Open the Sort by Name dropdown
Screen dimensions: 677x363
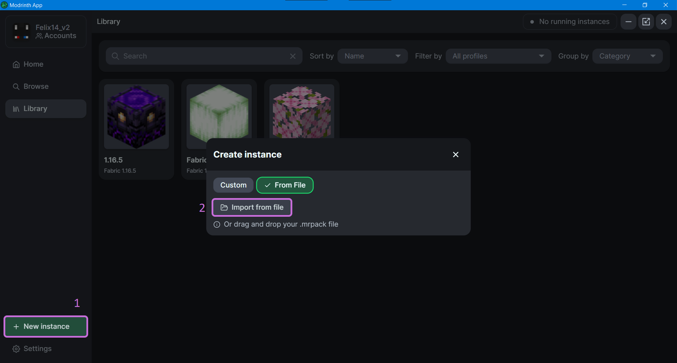(x=372, y=56)
